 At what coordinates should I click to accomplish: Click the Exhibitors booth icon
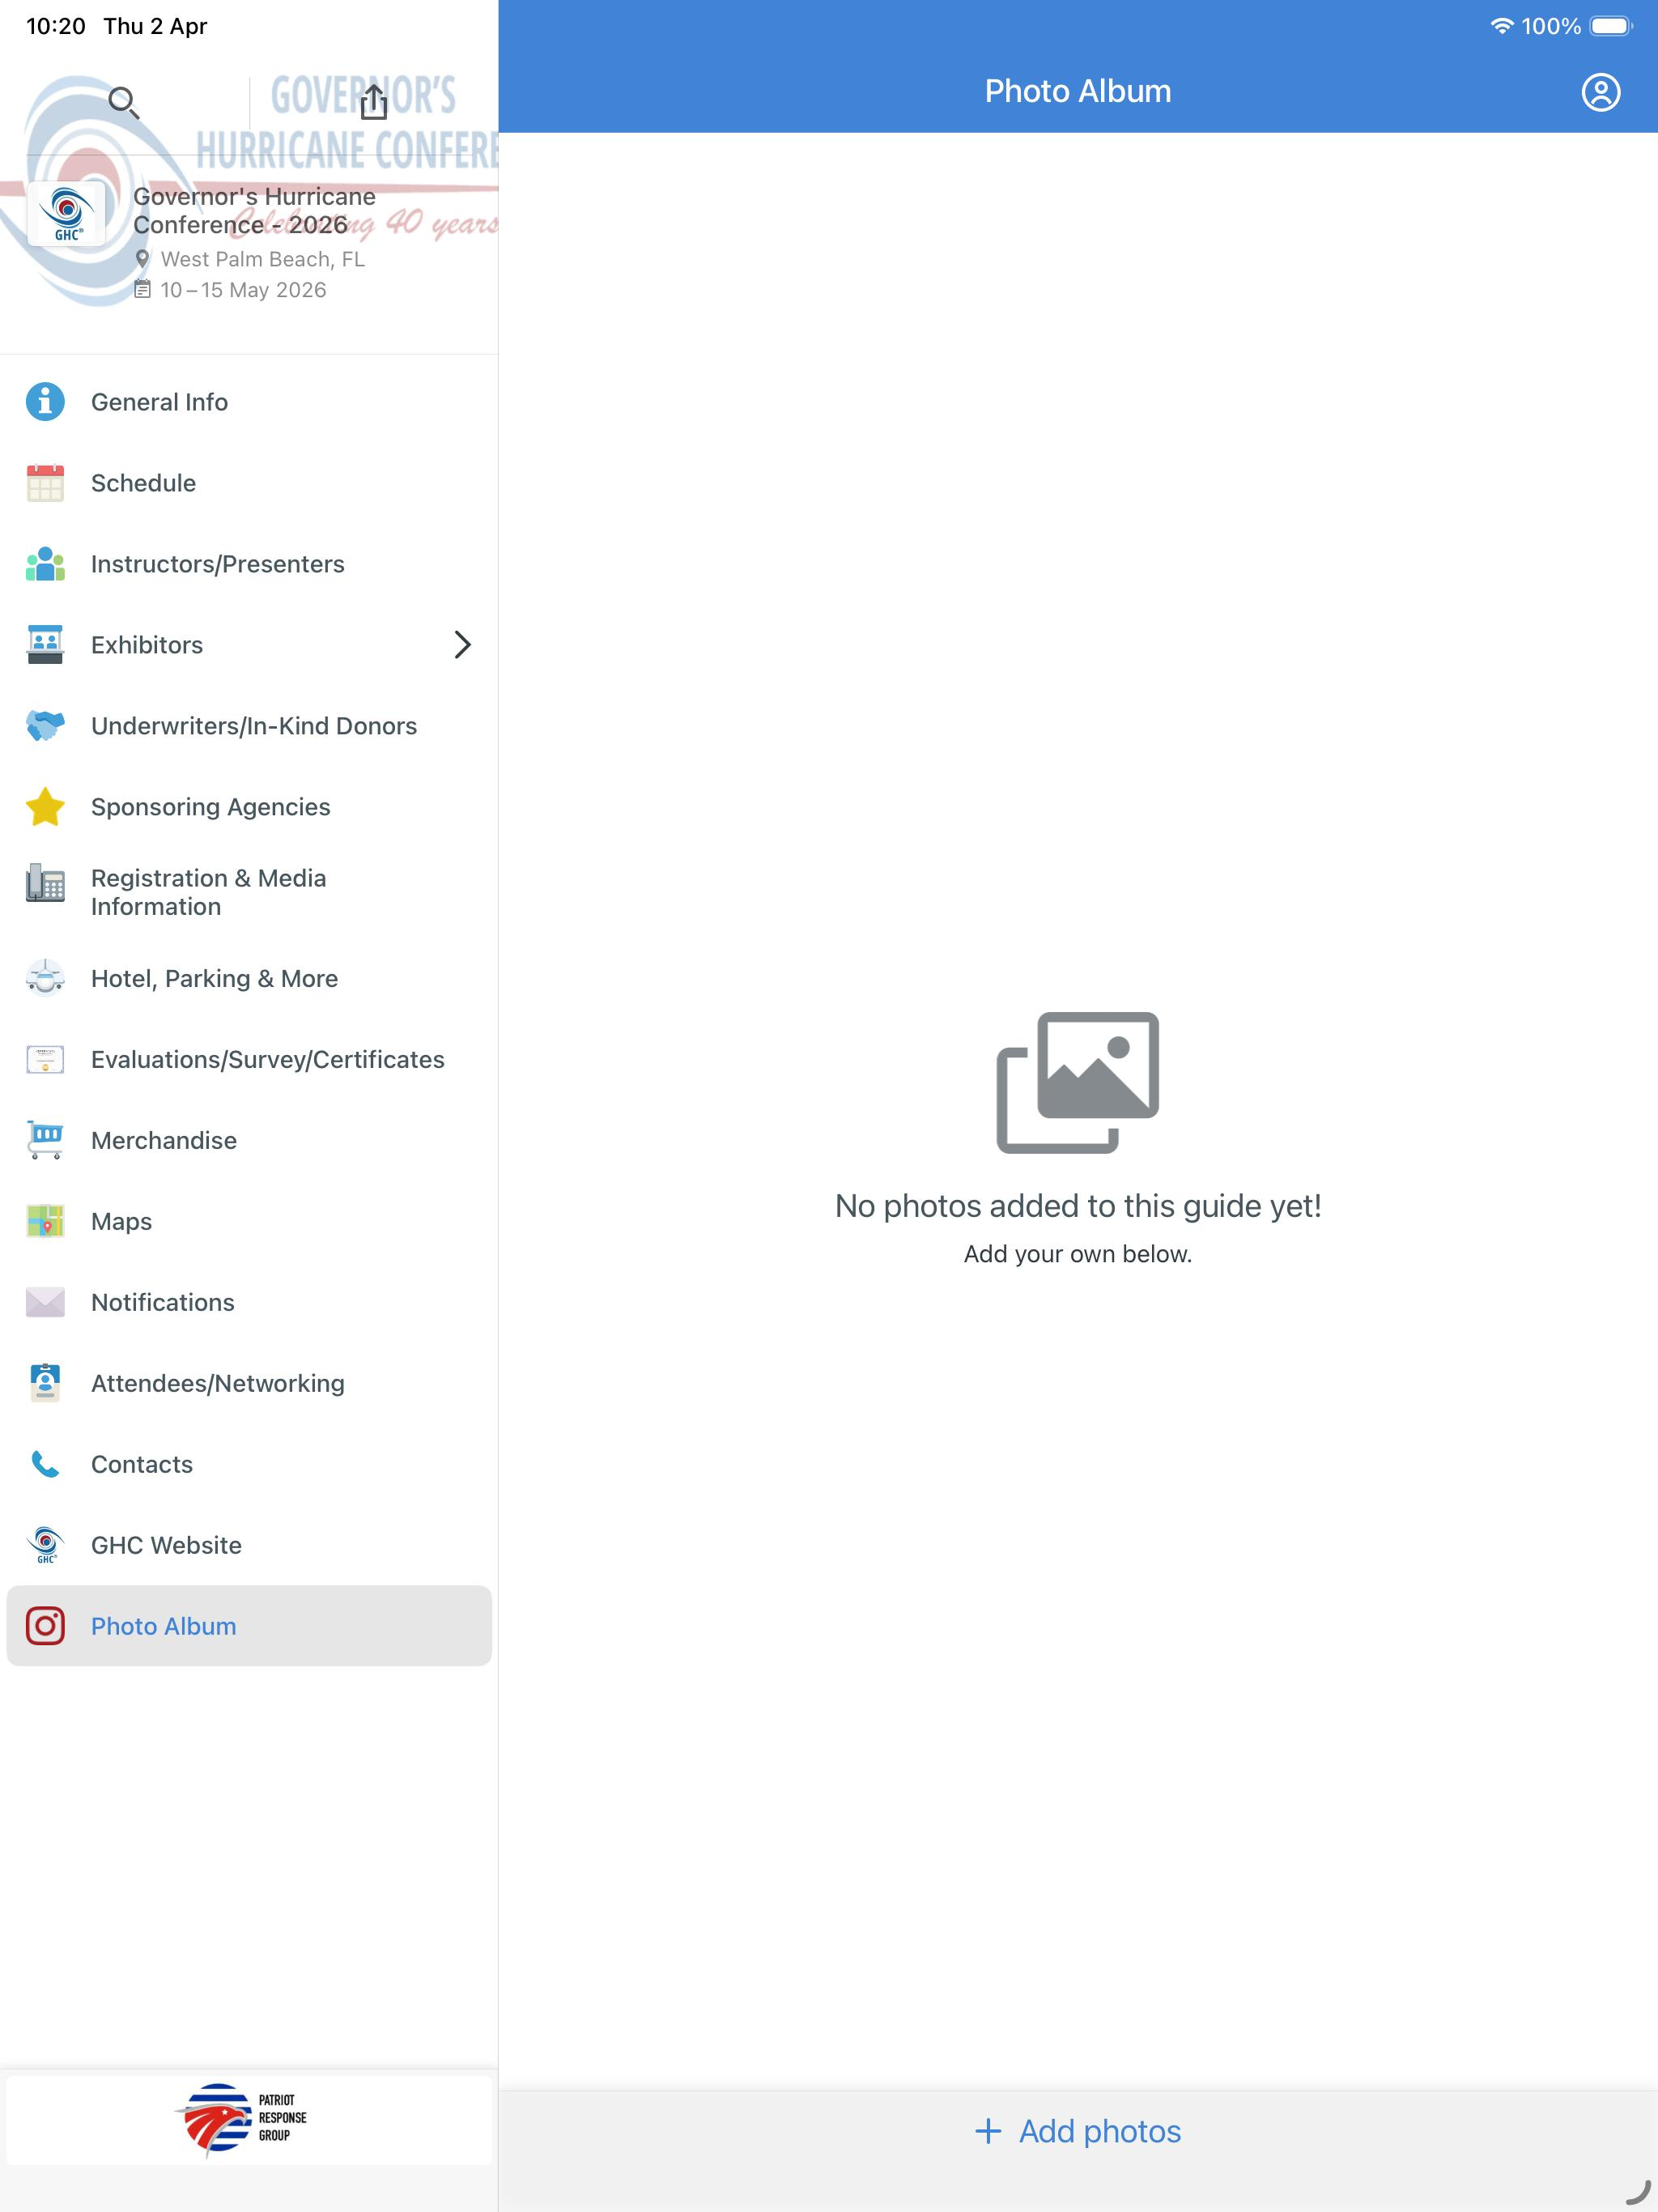pos(45,645)
